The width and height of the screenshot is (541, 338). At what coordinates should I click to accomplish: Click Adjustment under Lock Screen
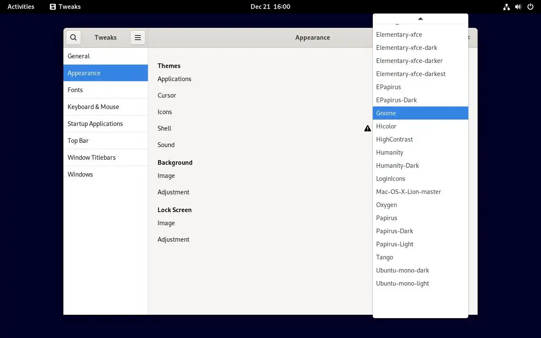pos(173,240)
